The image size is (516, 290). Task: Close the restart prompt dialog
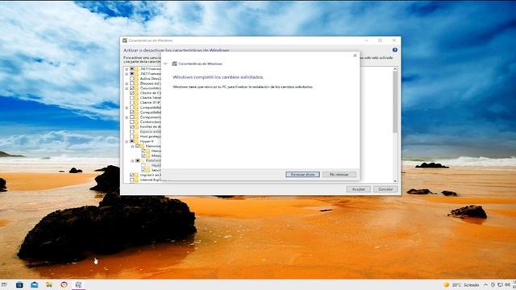click(355, 56)
